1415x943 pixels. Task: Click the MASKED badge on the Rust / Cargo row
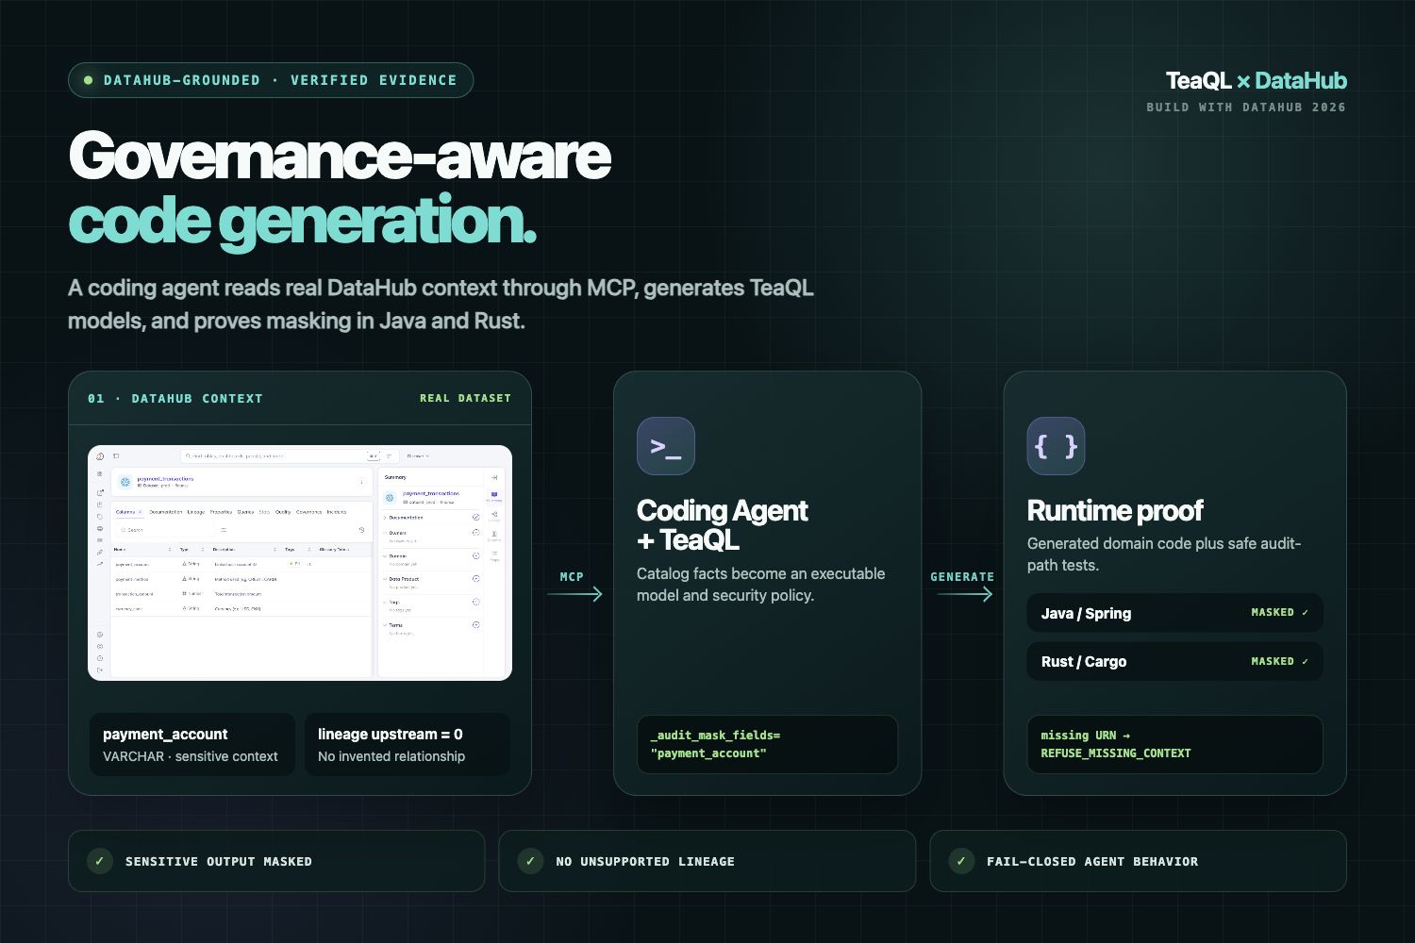1279,662
